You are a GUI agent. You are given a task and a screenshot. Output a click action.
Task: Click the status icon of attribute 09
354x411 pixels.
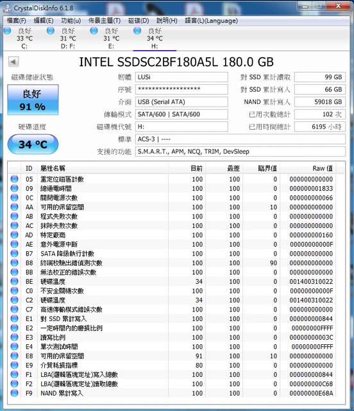click(14, 188)
